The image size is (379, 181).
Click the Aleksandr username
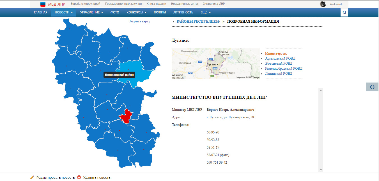pyautogui.click(x=336, y=4)
